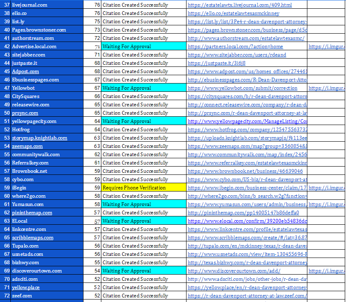This screenshot has height=302, width=346.
Task: Open the www.sitejabber.com users link
Action: 237,55
